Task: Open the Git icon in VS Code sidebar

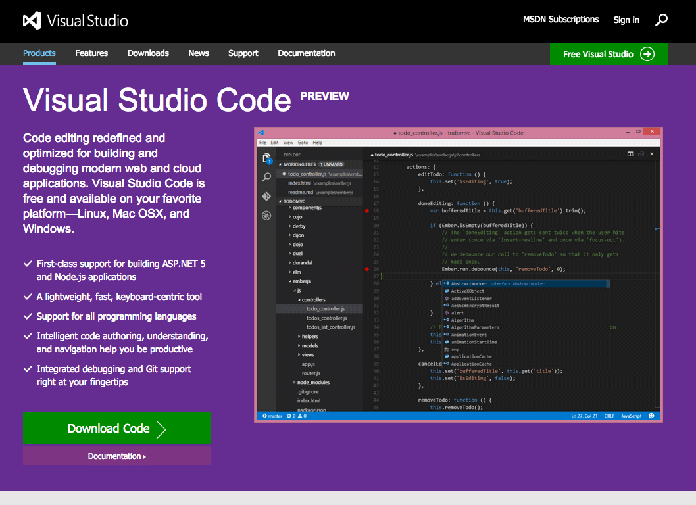Action: pyautogui.click(x=266, y=196)
